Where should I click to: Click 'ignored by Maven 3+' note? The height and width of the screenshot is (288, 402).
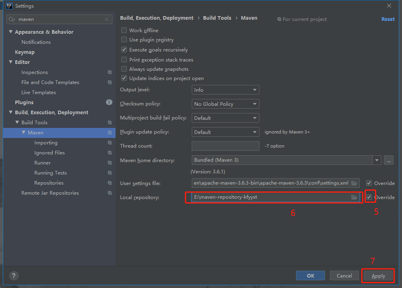[287, 132]
